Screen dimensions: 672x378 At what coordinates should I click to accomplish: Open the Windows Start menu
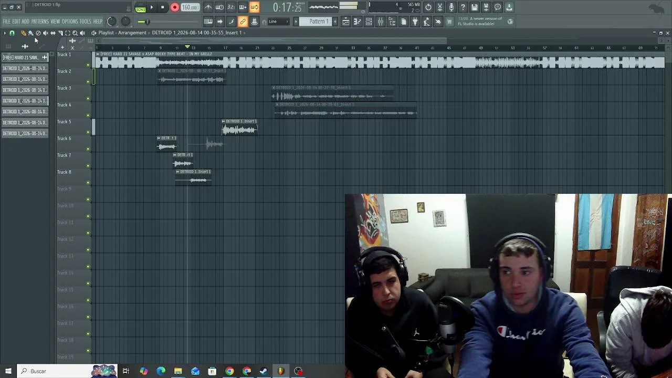[8, 371]
